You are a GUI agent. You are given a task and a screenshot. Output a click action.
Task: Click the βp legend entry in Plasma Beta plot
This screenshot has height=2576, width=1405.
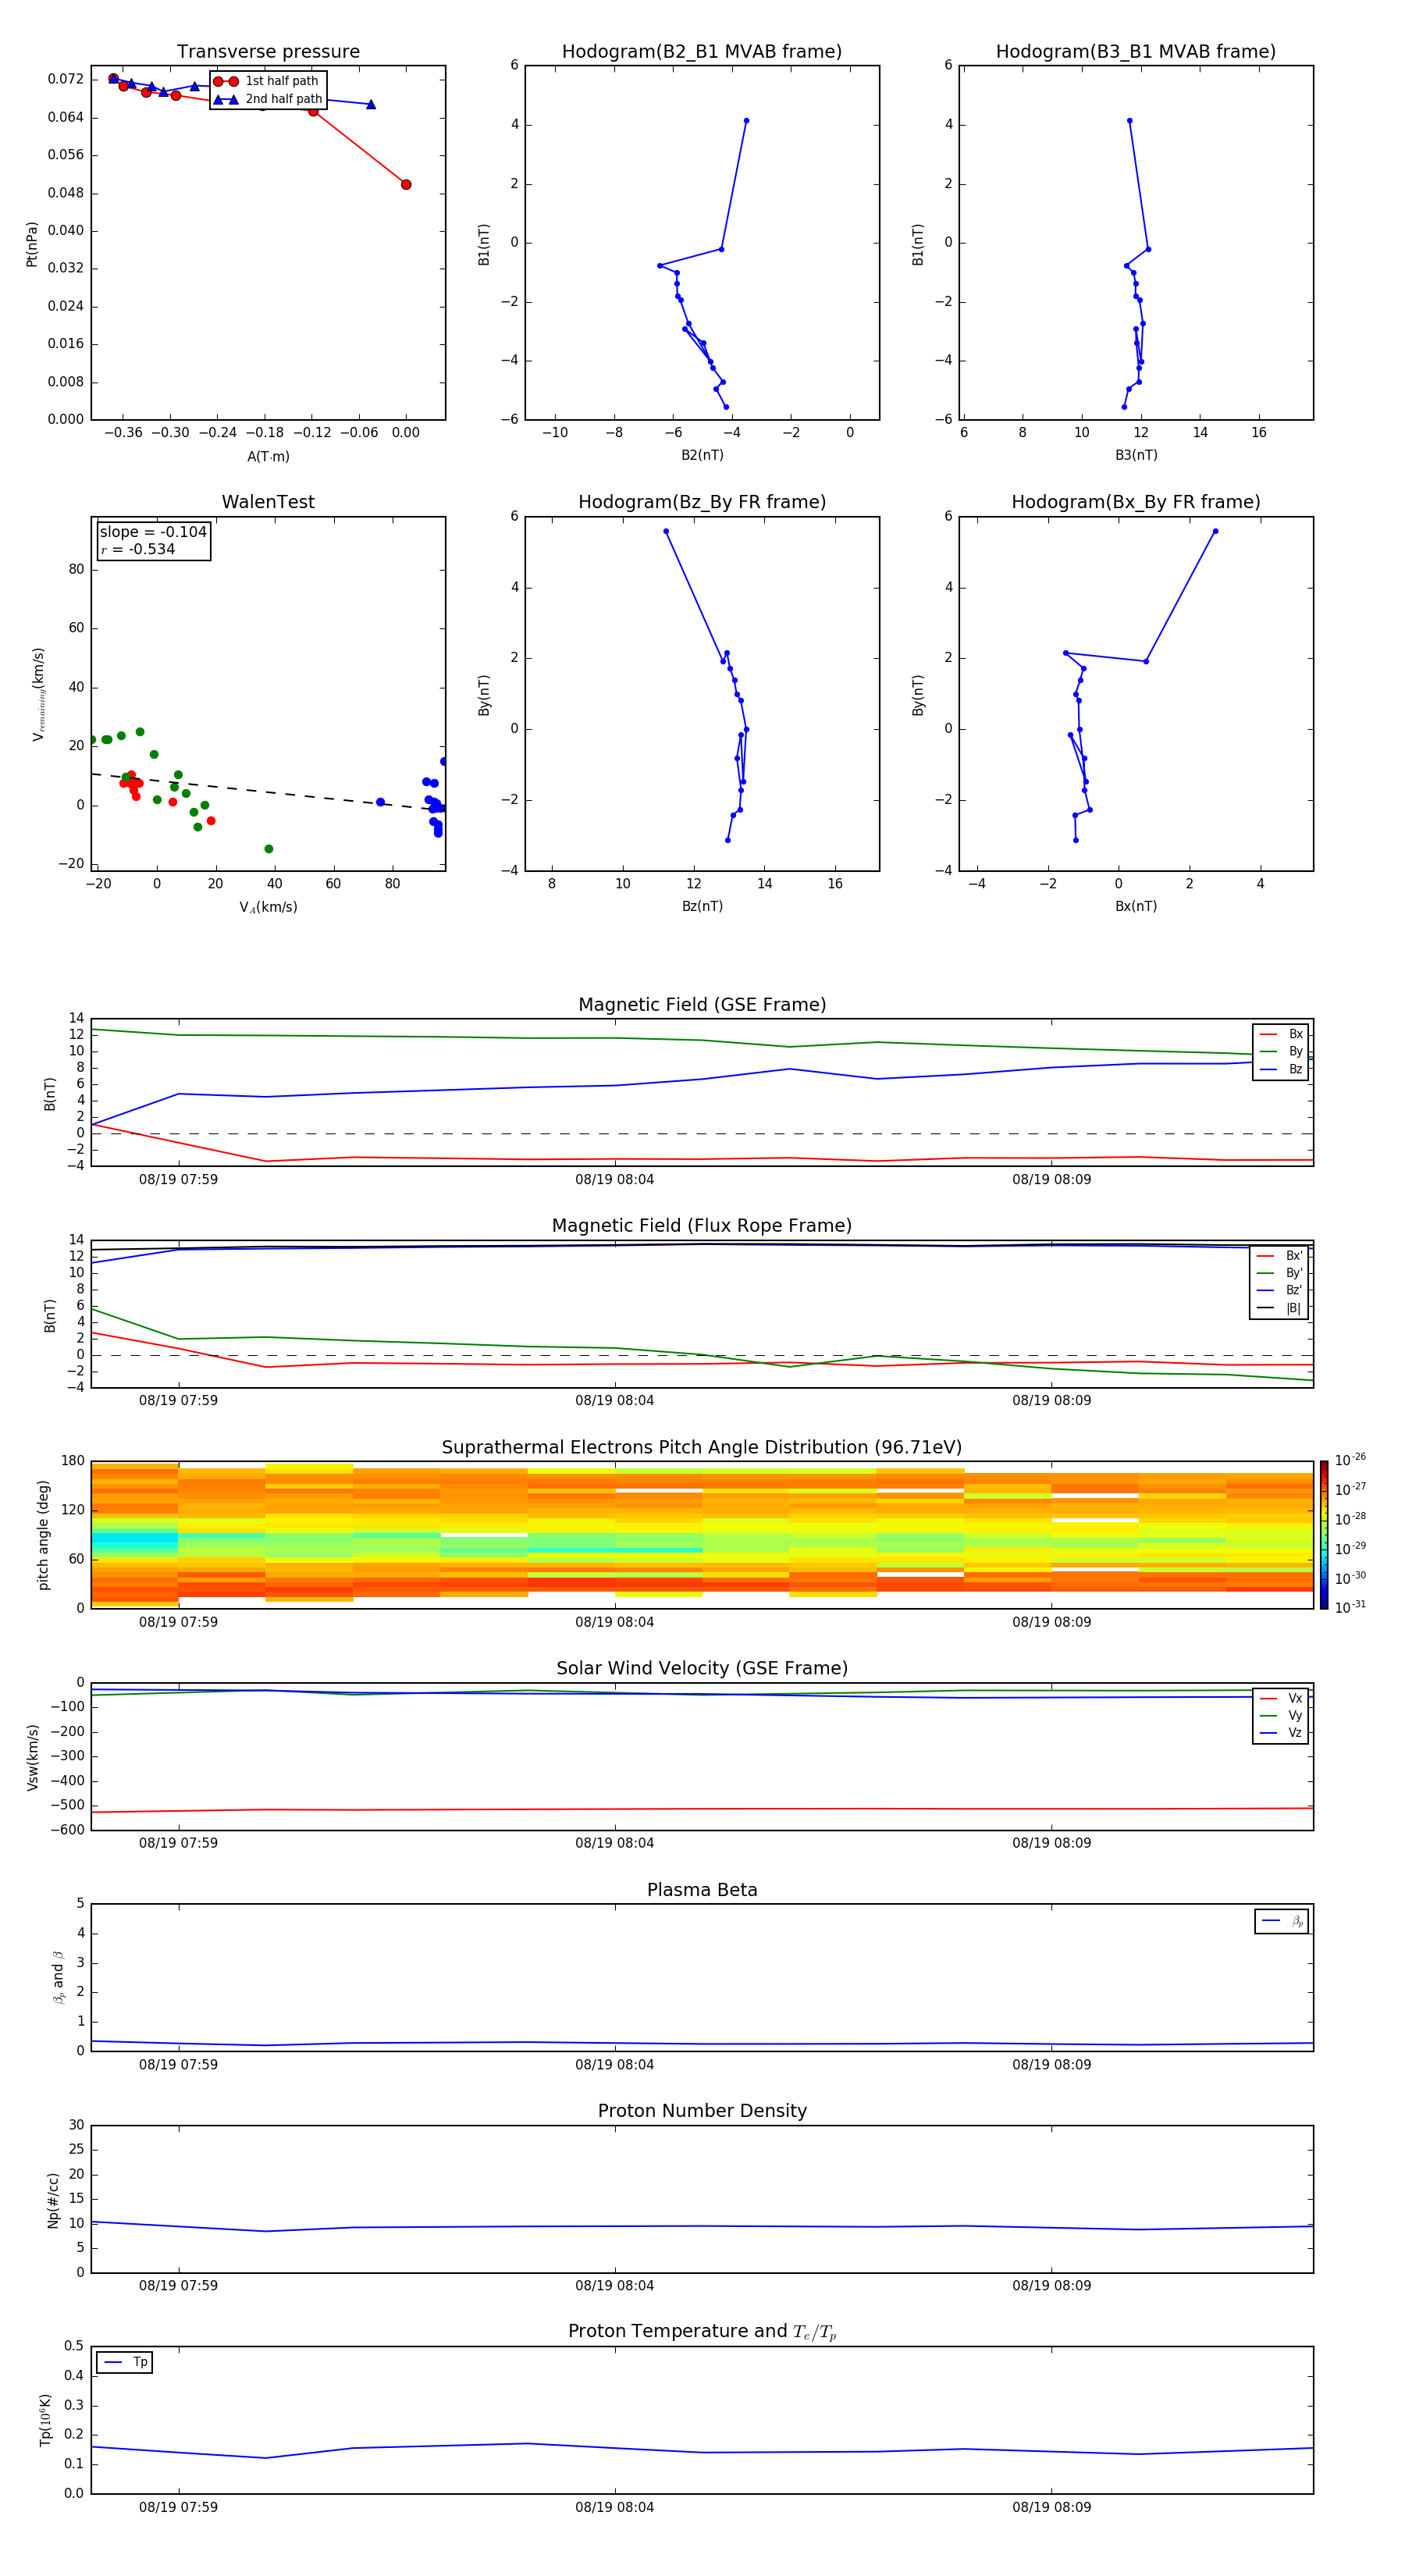pos(1282,1921)
